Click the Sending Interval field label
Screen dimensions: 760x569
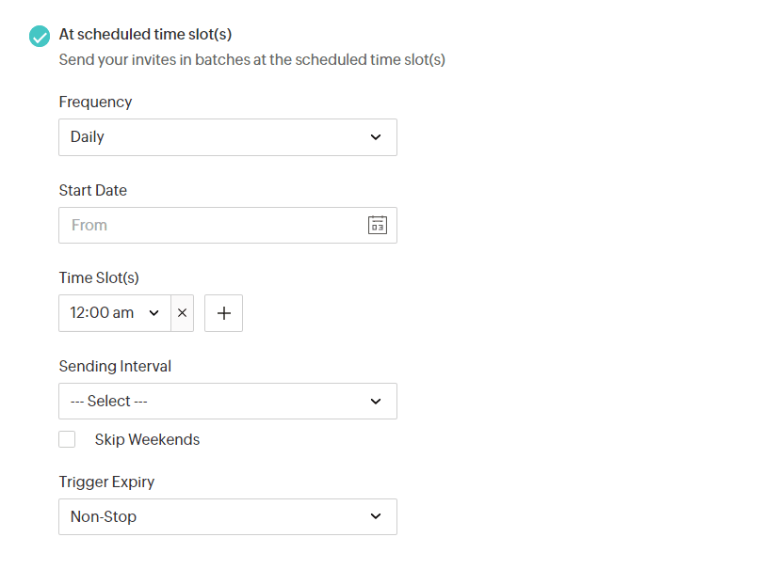(115, 366)
